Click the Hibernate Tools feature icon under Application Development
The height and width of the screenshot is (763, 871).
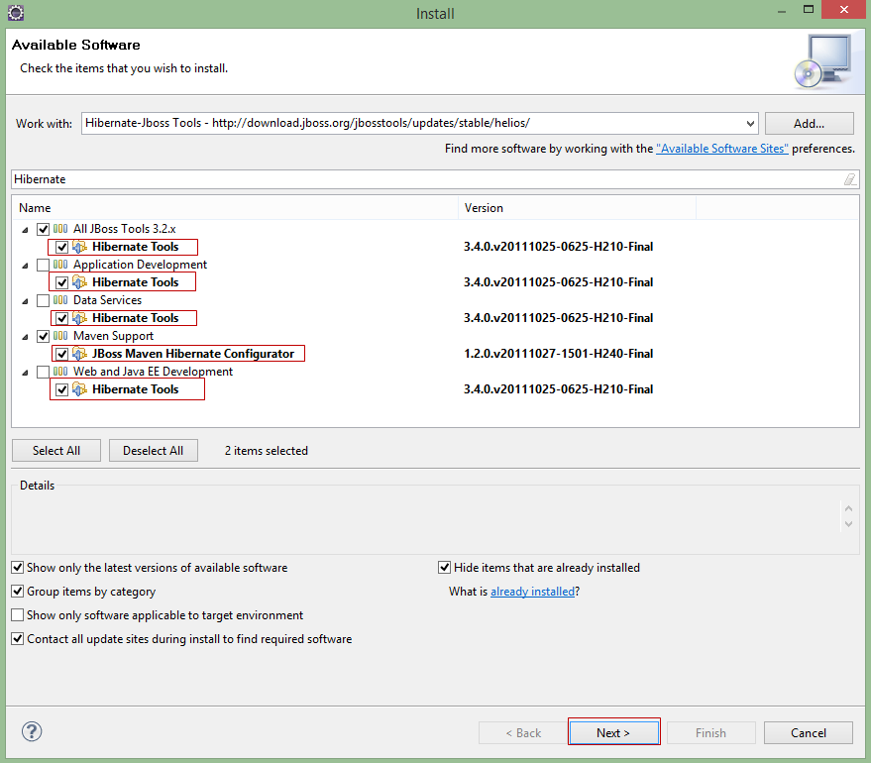(80, 282)
